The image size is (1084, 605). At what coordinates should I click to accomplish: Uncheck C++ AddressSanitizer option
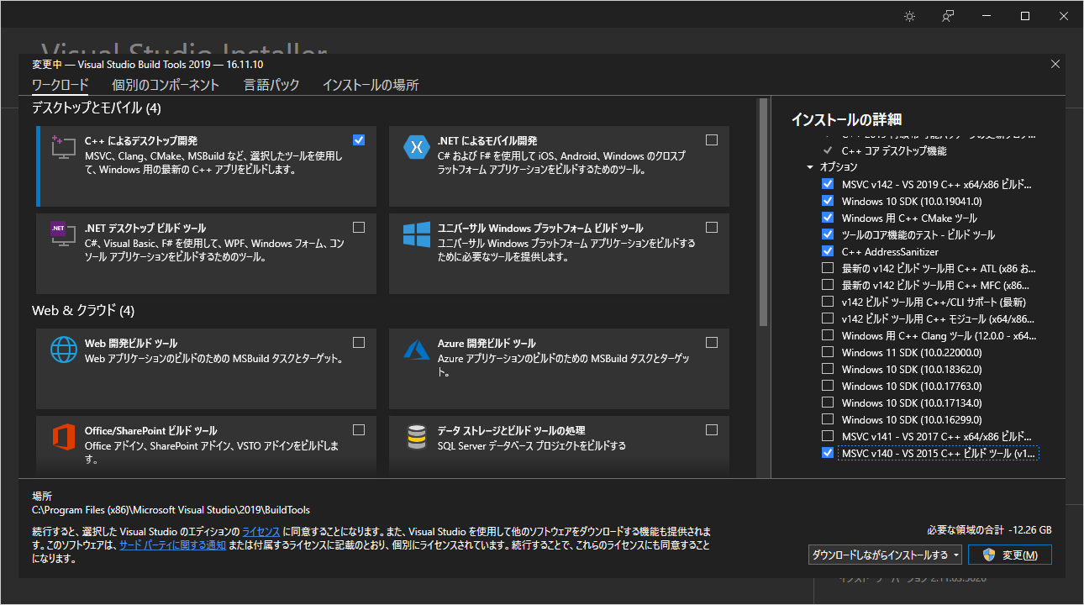click(828, 251)
